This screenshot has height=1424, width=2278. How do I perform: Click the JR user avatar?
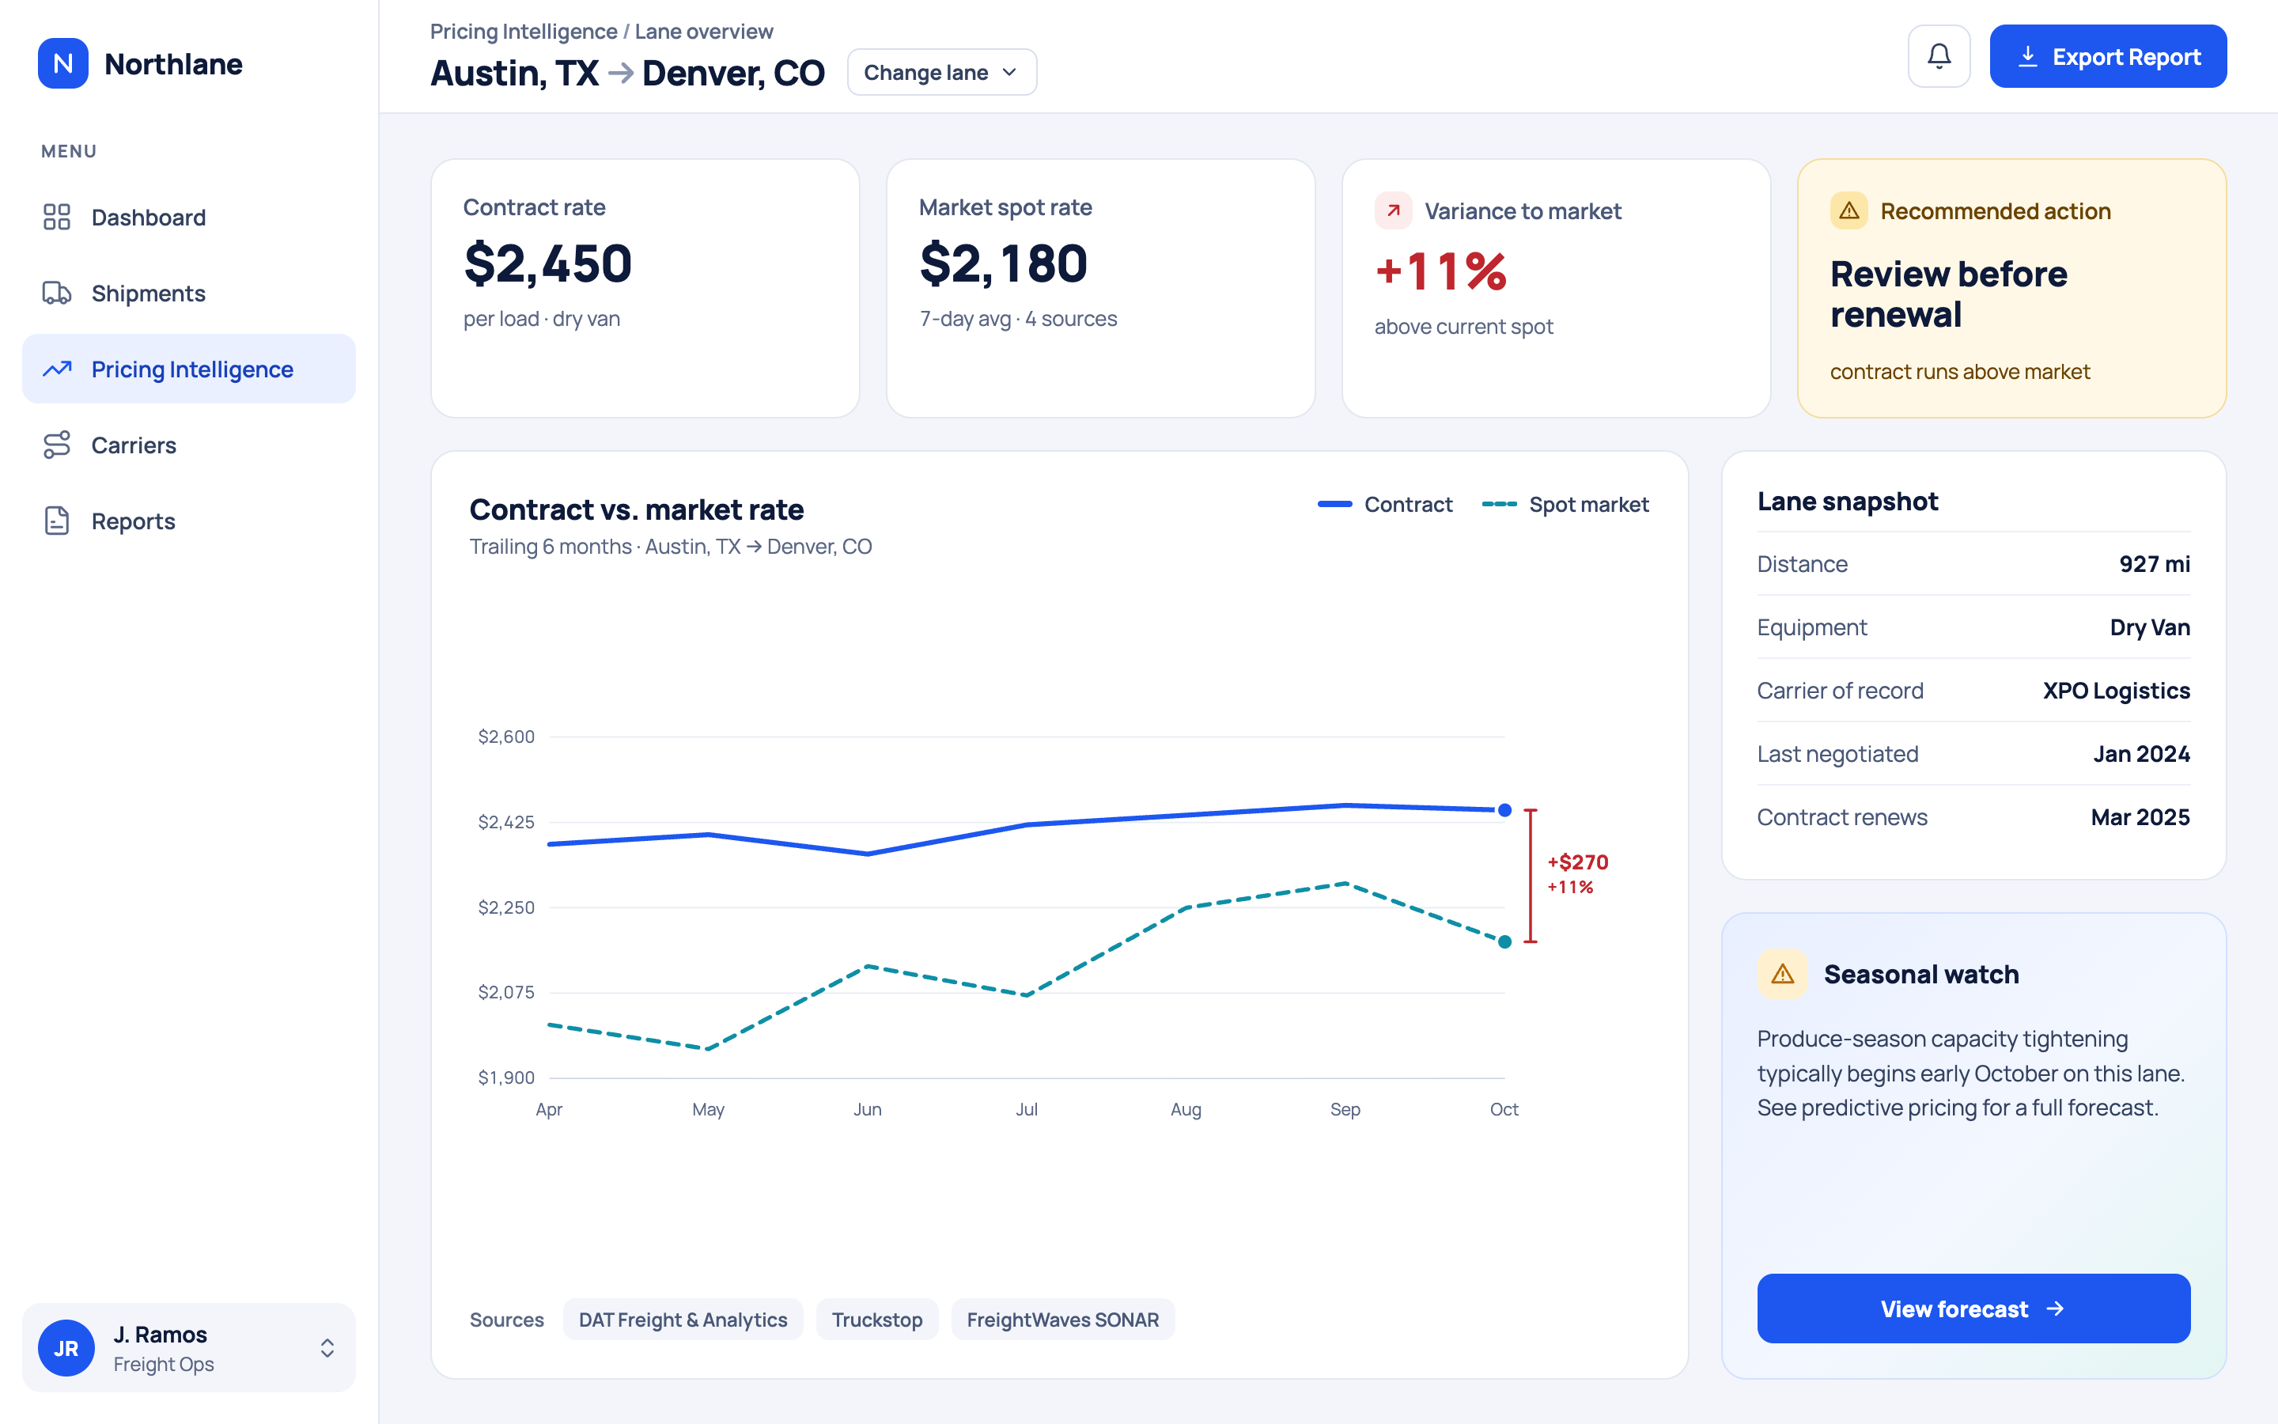66,1348
